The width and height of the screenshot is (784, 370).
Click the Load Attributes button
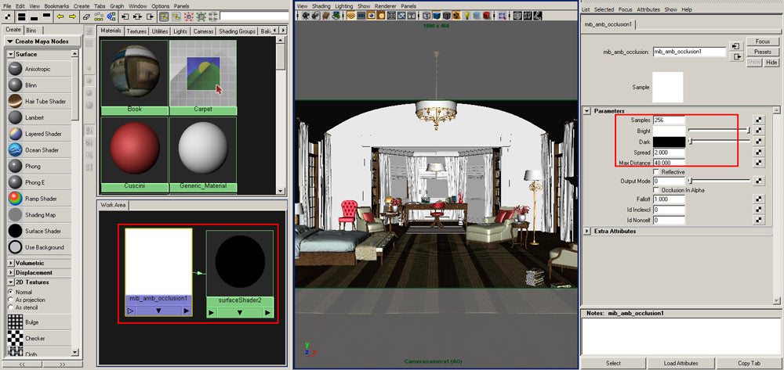(681, 363)
